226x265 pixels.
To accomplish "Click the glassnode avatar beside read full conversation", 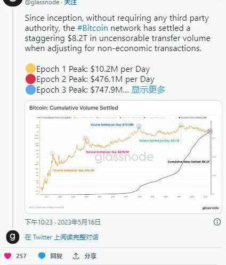I will [13, 237].
